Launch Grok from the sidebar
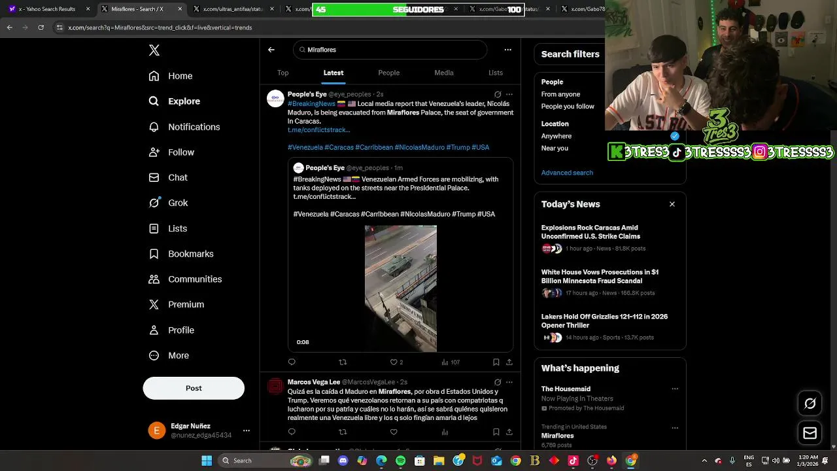The width and height of the screenshot is (837, 471). click(x=168, y=203)
